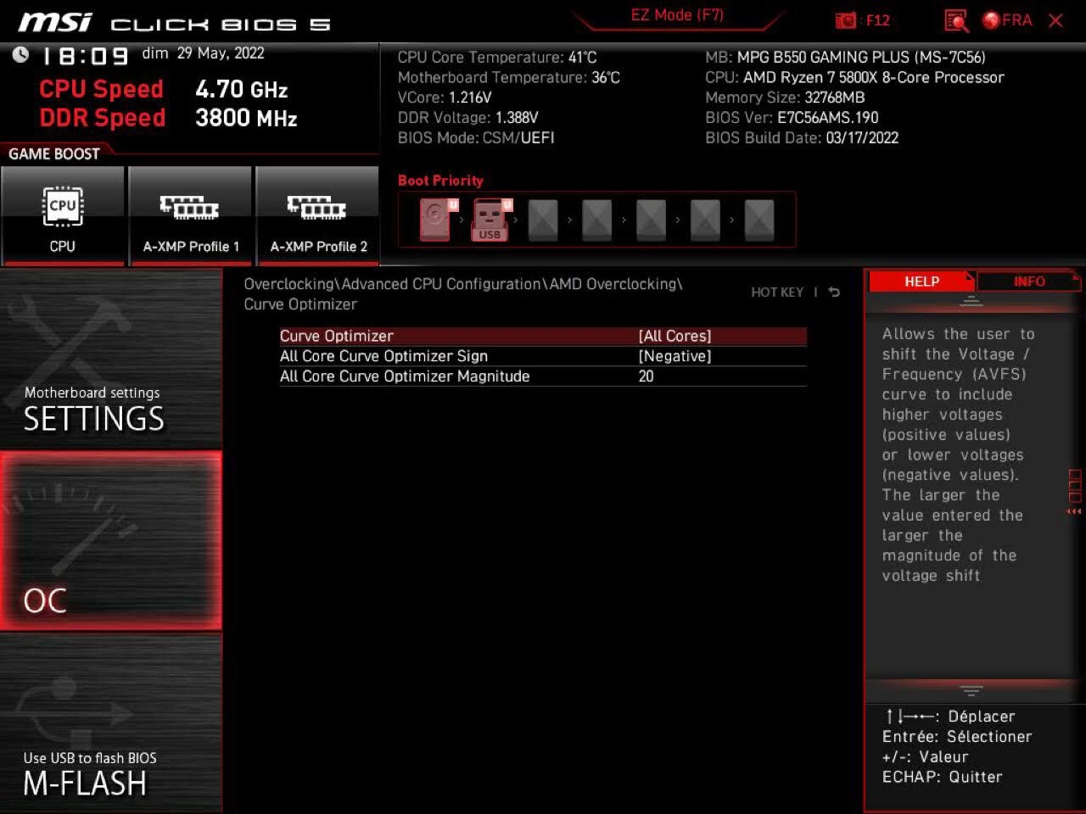Click the arrow keys 'Déplacer' hint

tap(949, 716)
